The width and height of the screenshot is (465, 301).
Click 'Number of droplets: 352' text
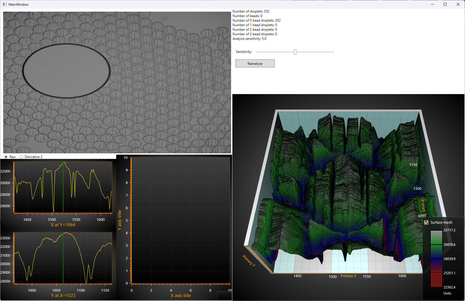pyautogui.click(x=251, y=11)
